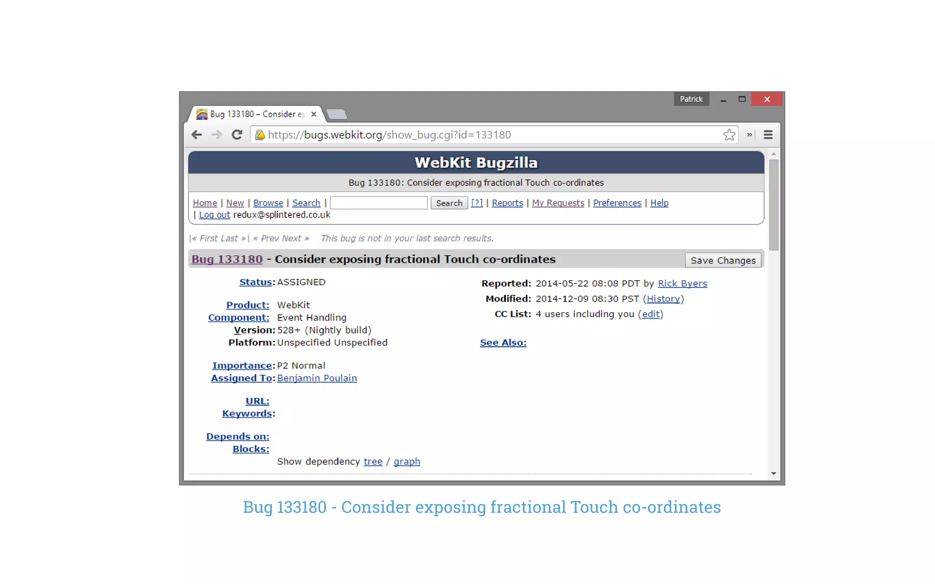Focus the address bar URL field
Viewport: 935px width, 584px height.
click(493, 135)
